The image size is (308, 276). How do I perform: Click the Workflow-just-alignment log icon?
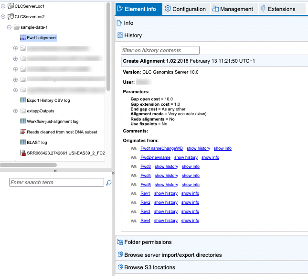(23, 121)
